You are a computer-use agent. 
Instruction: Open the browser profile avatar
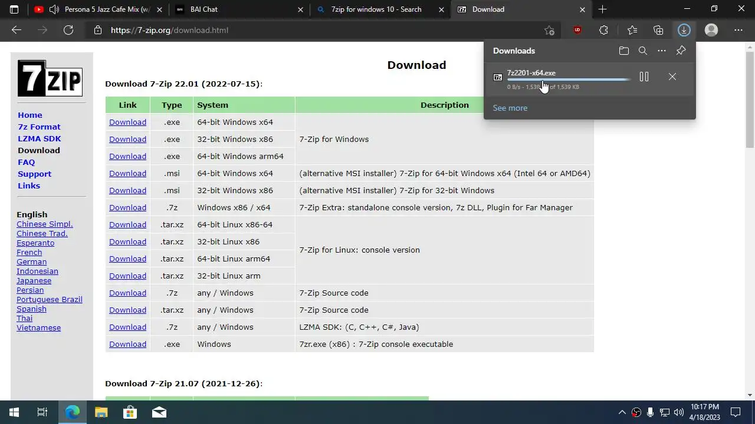pos(711,30)
